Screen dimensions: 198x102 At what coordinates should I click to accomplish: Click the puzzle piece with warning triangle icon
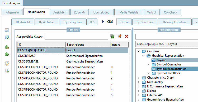pos(7,47)
